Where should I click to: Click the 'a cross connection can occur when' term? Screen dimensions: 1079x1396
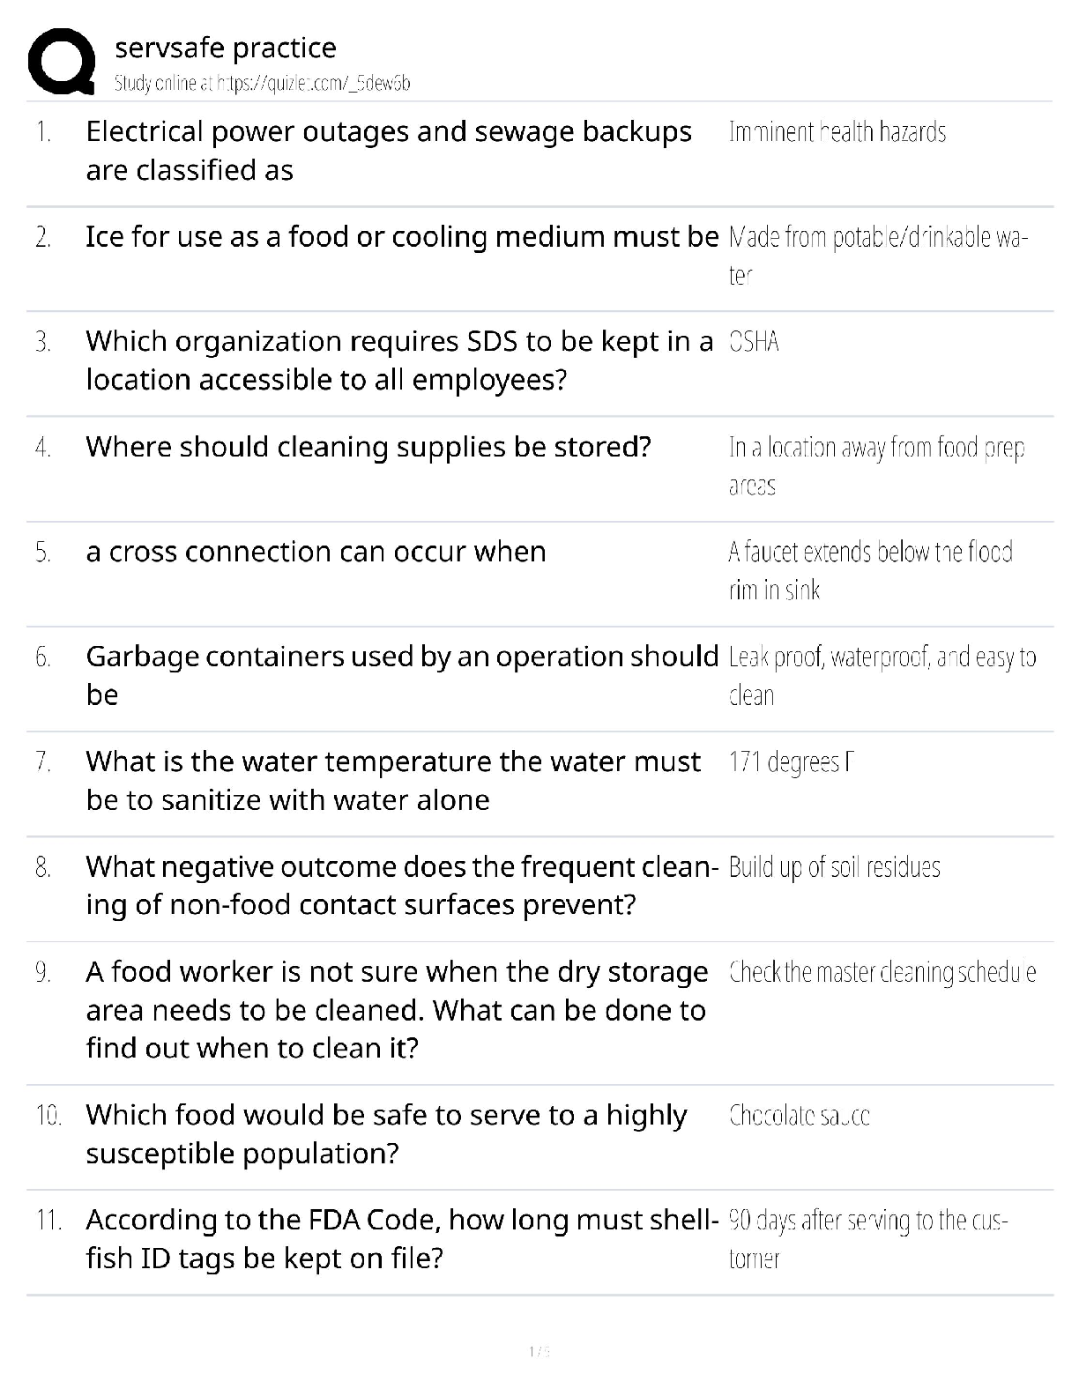point(316,552)
